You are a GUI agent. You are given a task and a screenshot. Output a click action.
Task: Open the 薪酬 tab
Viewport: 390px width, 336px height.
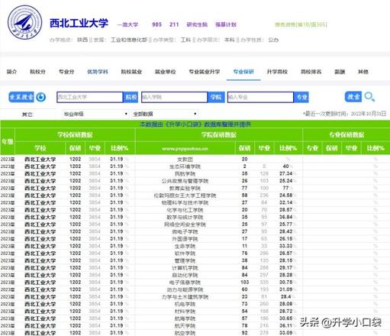(x=340, y=72)
